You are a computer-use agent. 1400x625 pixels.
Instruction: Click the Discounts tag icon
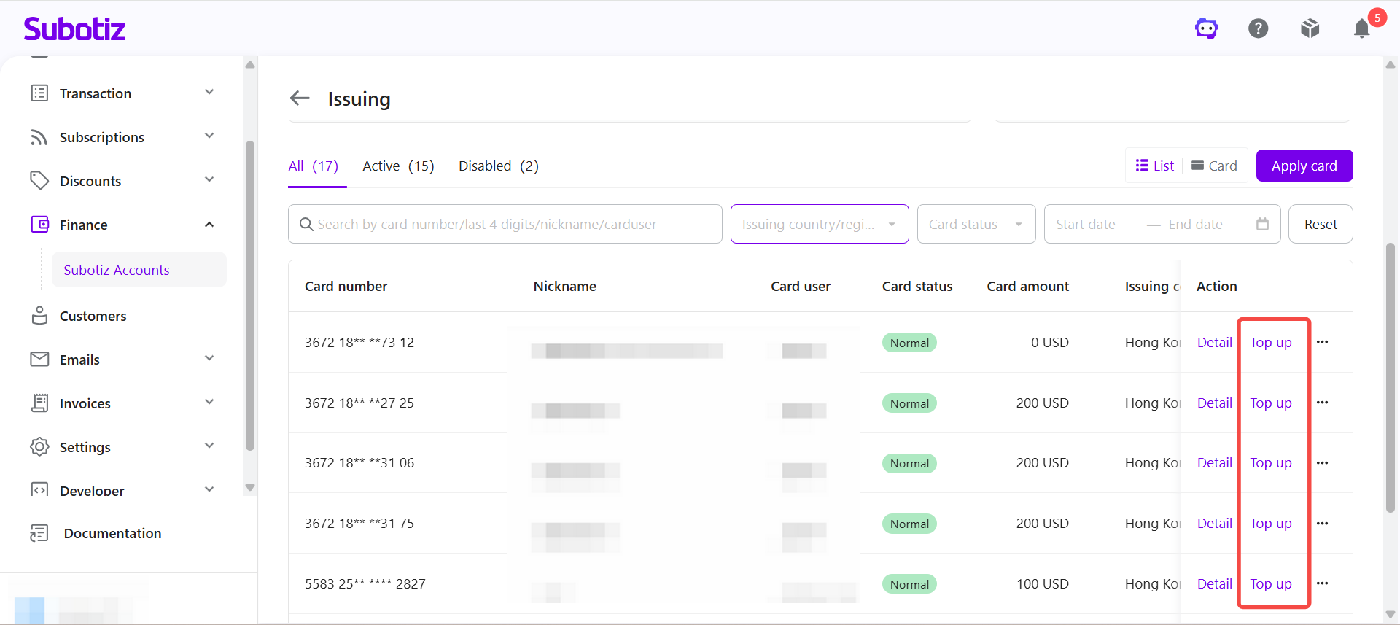pyautogui.click(x=39, y=181)
